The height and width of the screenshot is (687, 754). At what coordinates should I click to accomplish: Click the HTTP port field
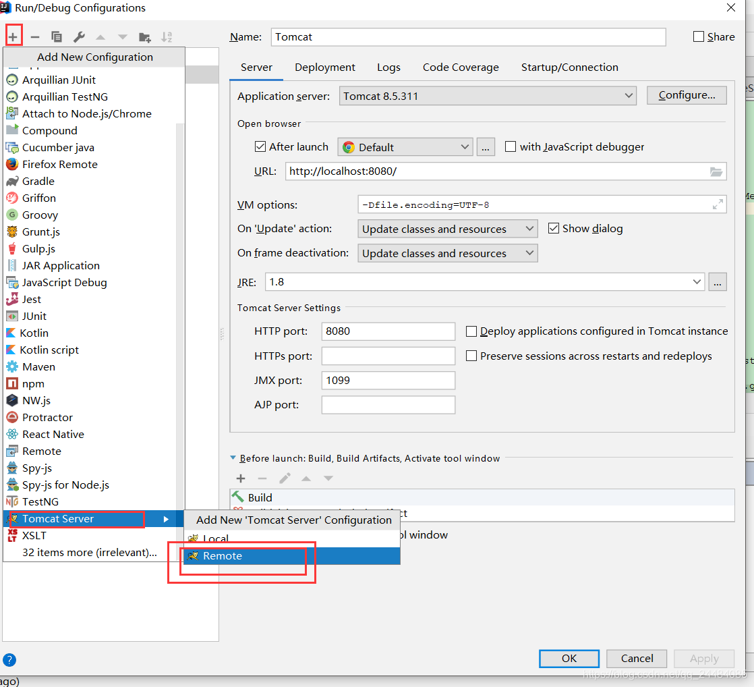point(388,331)
